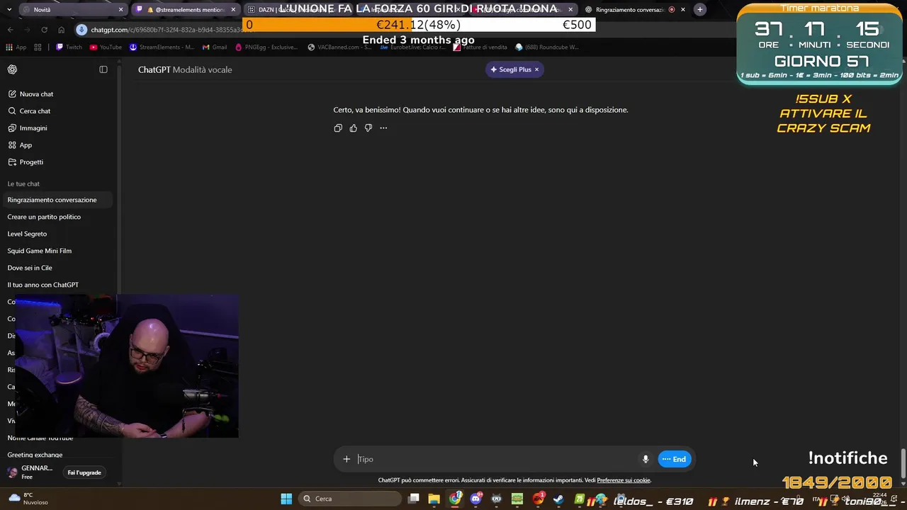The width and height of the screenshot is (907, 510).
Task: Open chat 'Ringraziamento conversazione'
Action: [58, 200]
